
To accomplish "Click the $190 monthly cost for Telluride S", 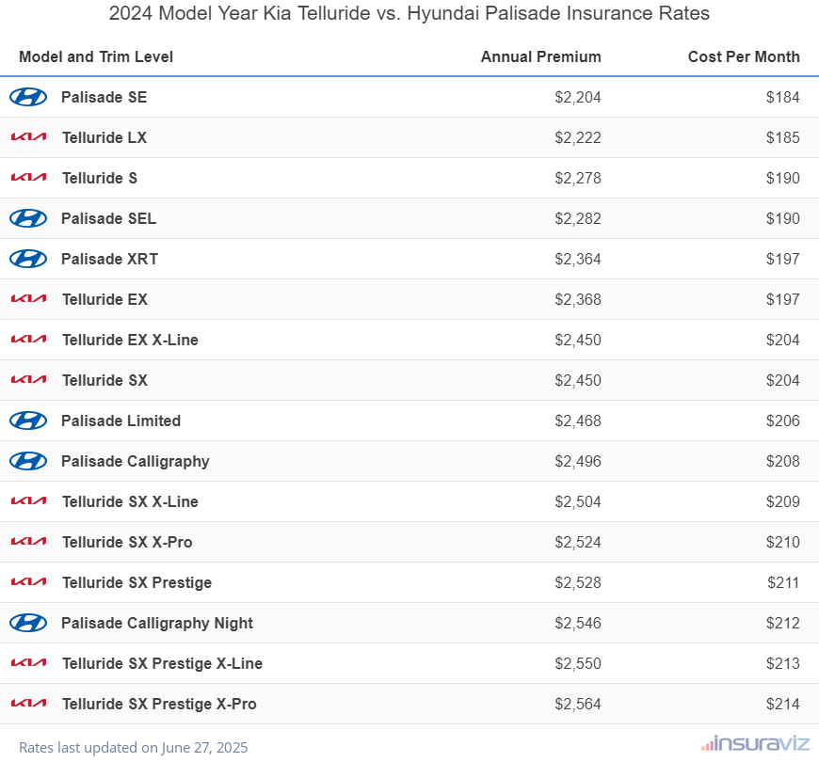I will click(783, 178).
